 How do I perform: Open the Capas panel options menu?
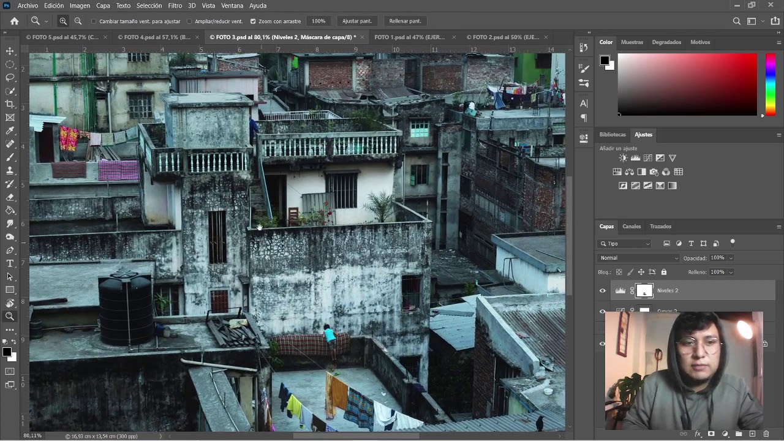click(x=778, y=227)
